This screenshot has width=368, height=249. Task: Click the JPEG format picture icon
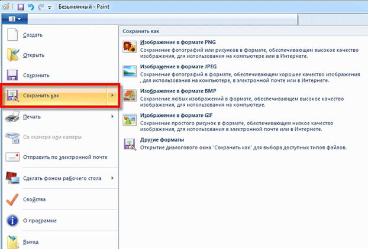[128, 71]
